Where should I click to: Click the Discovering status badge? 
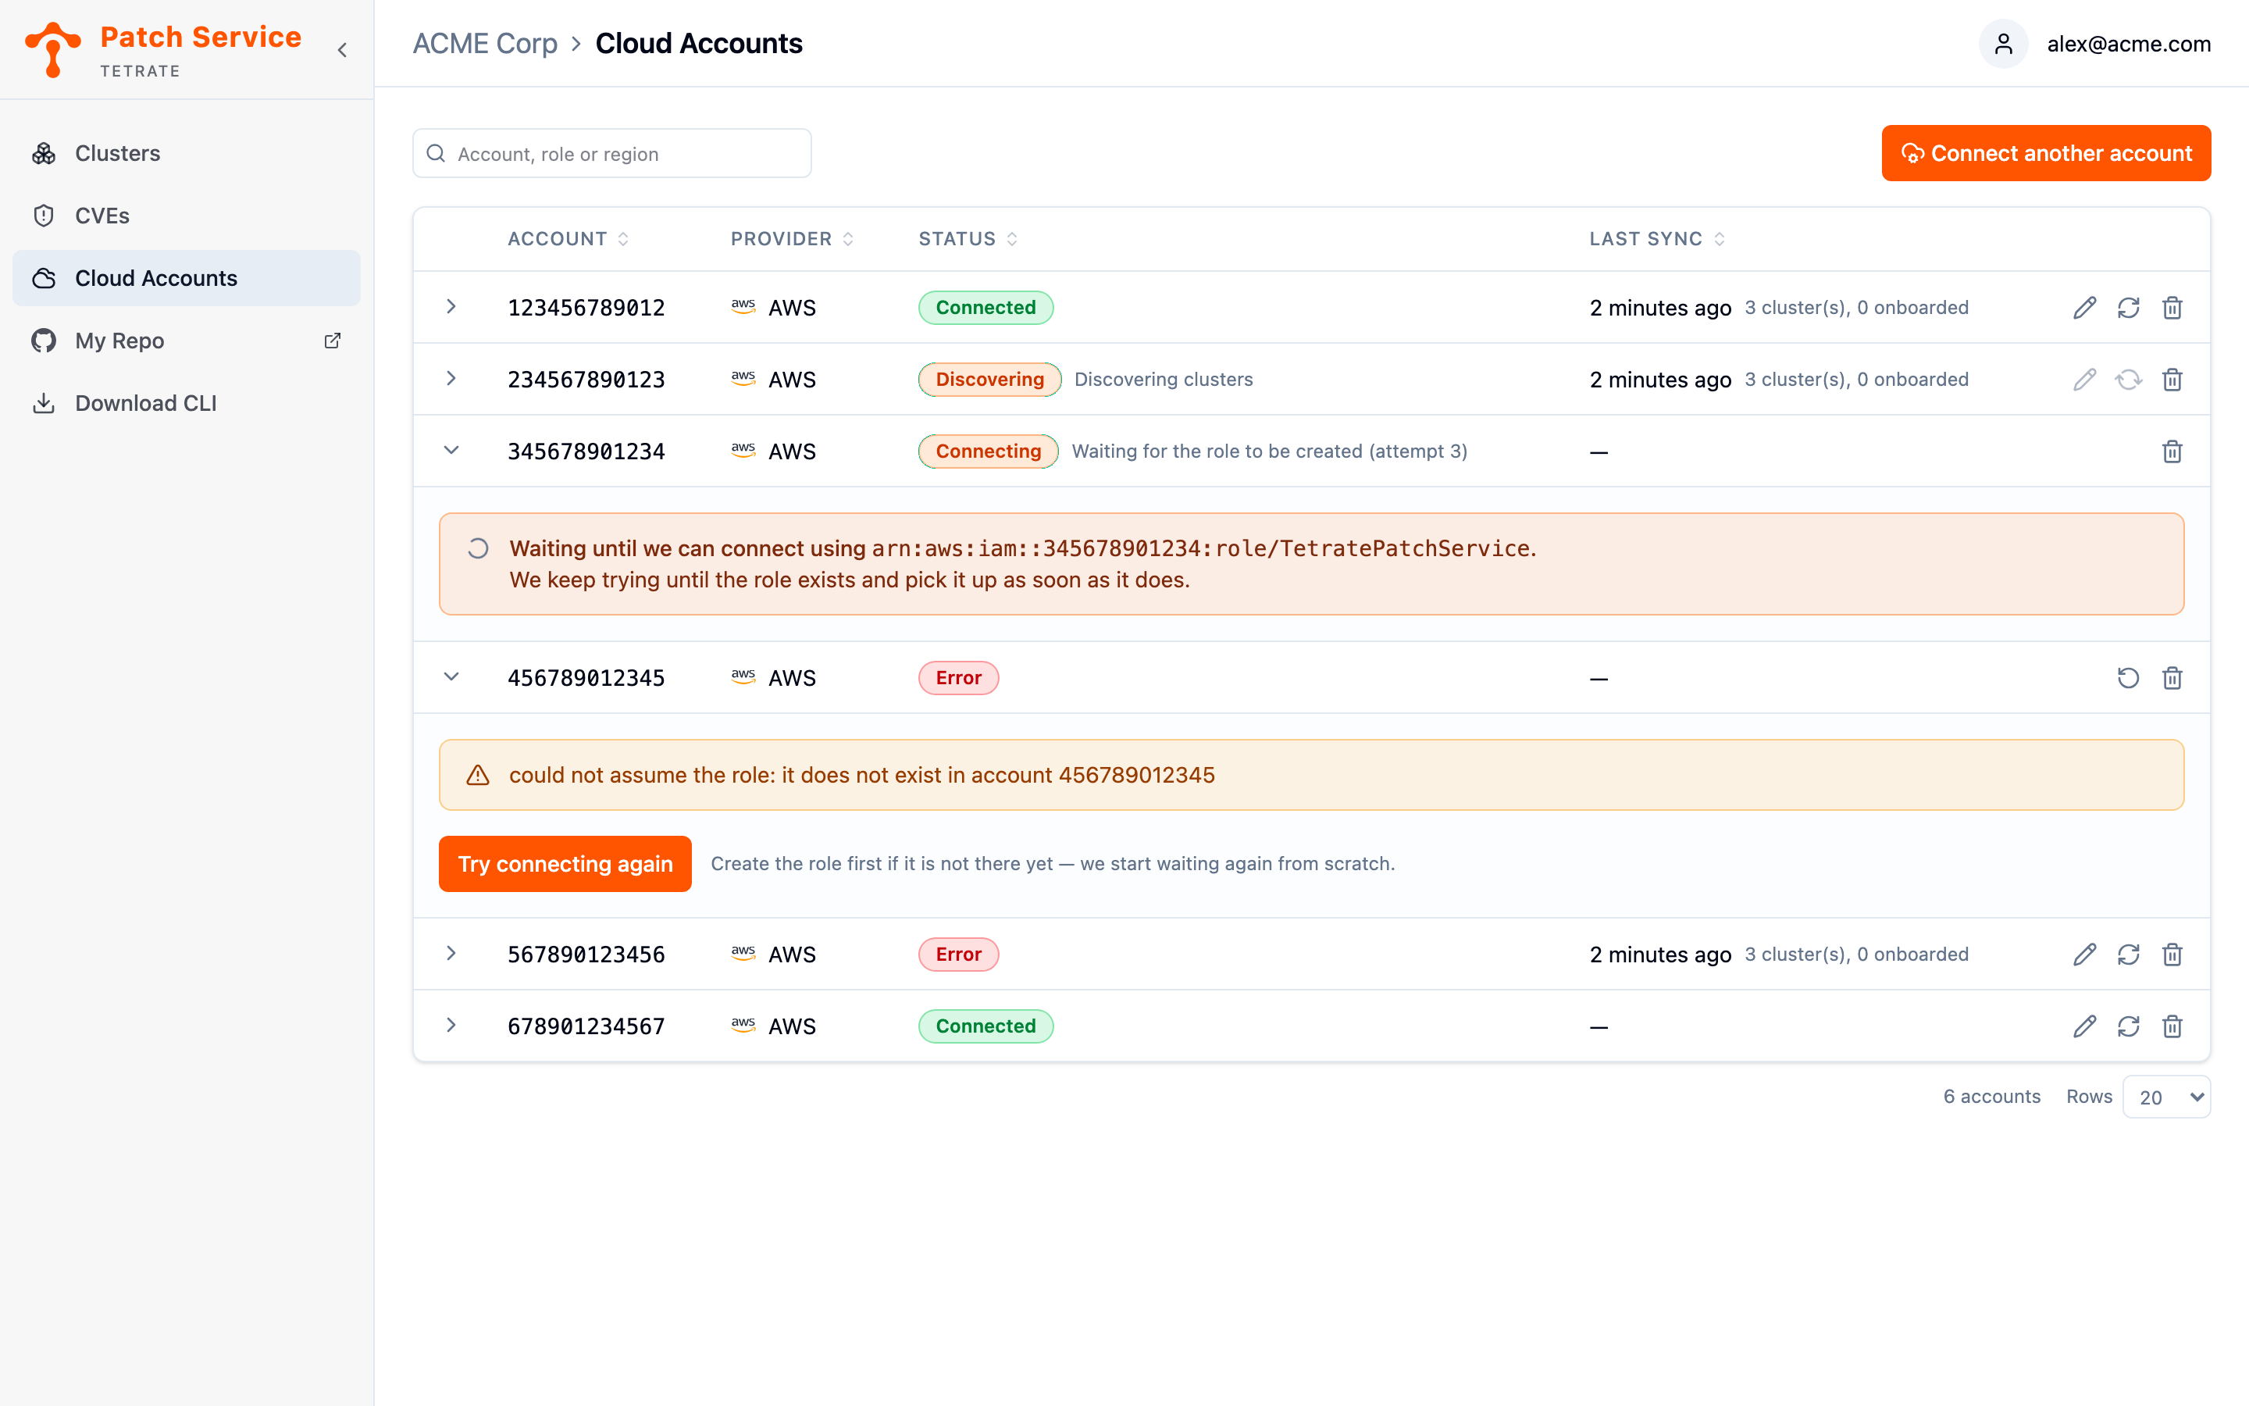pyautogui.click(x=989, y=380)
